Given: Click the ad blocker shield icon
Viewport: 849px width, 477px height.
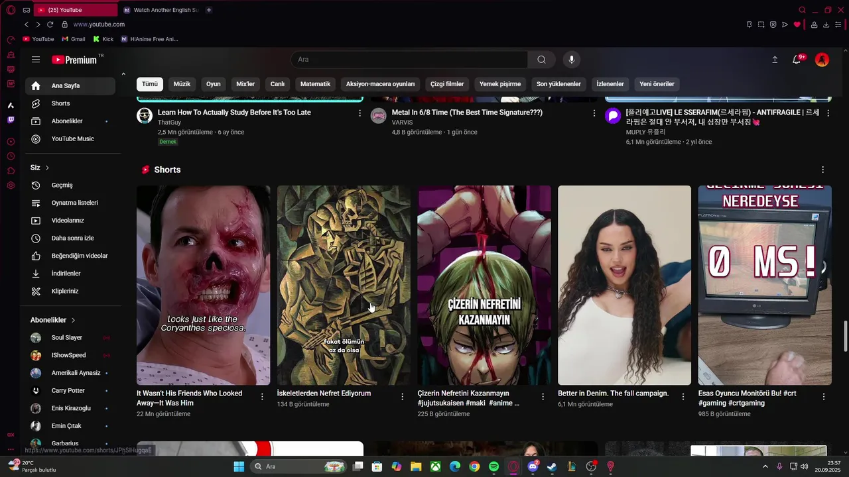Looking at the screenshot, I should point(773,25).
